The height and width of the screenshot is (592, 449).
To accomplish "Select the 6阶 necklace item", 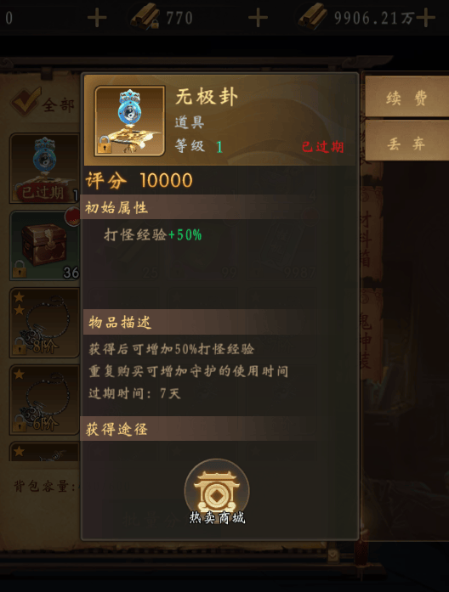I will [x=44, y=400].
